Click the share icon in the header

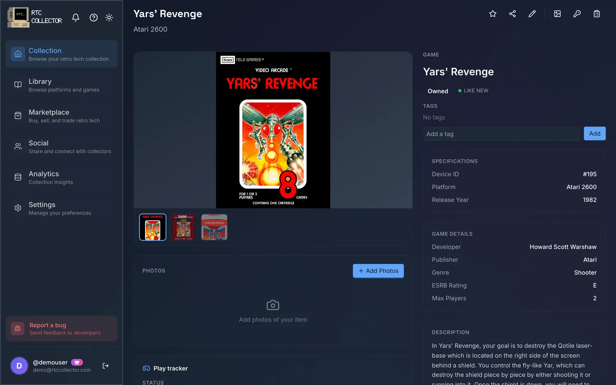[512, 14]
